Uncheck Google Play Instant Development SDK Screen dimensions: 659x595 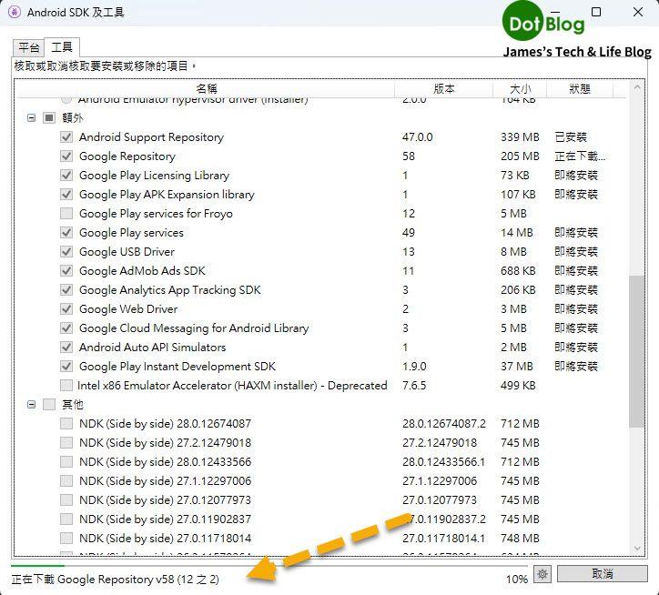click(66, 367)
